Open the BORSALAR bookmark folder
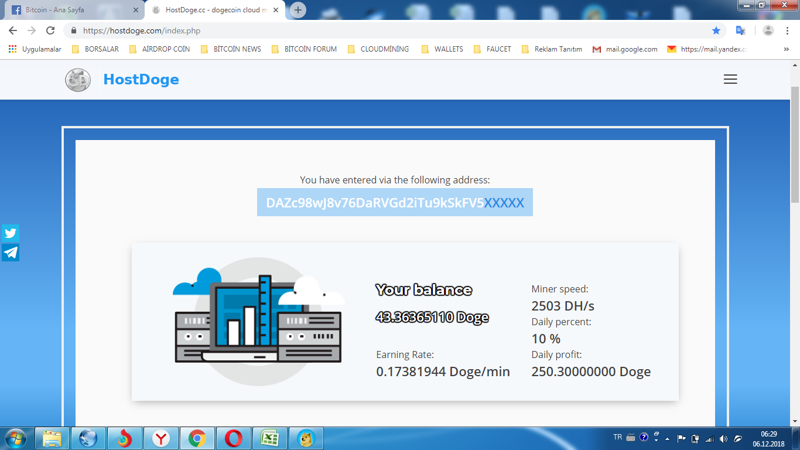 [95, 49]
